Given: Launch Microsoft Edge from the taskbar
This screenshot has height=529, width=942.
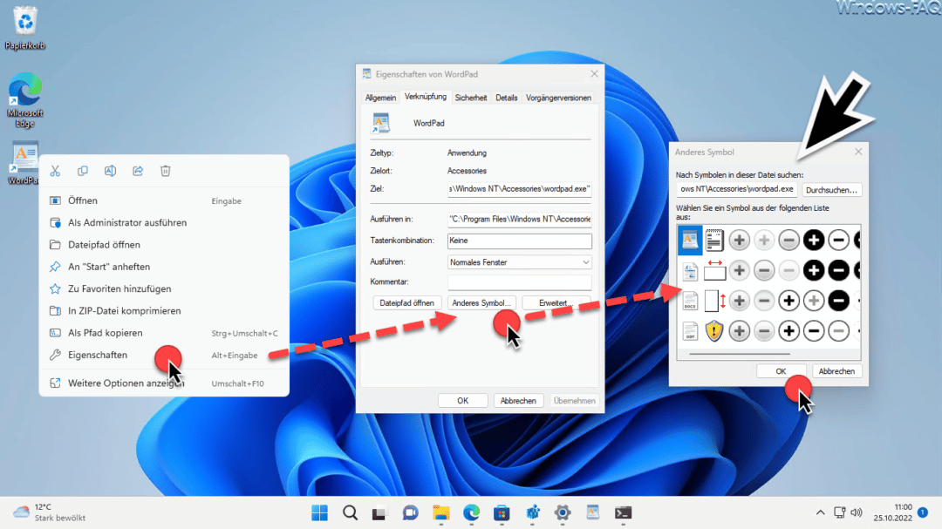Looking at the screenshot, I should (471, 513).
